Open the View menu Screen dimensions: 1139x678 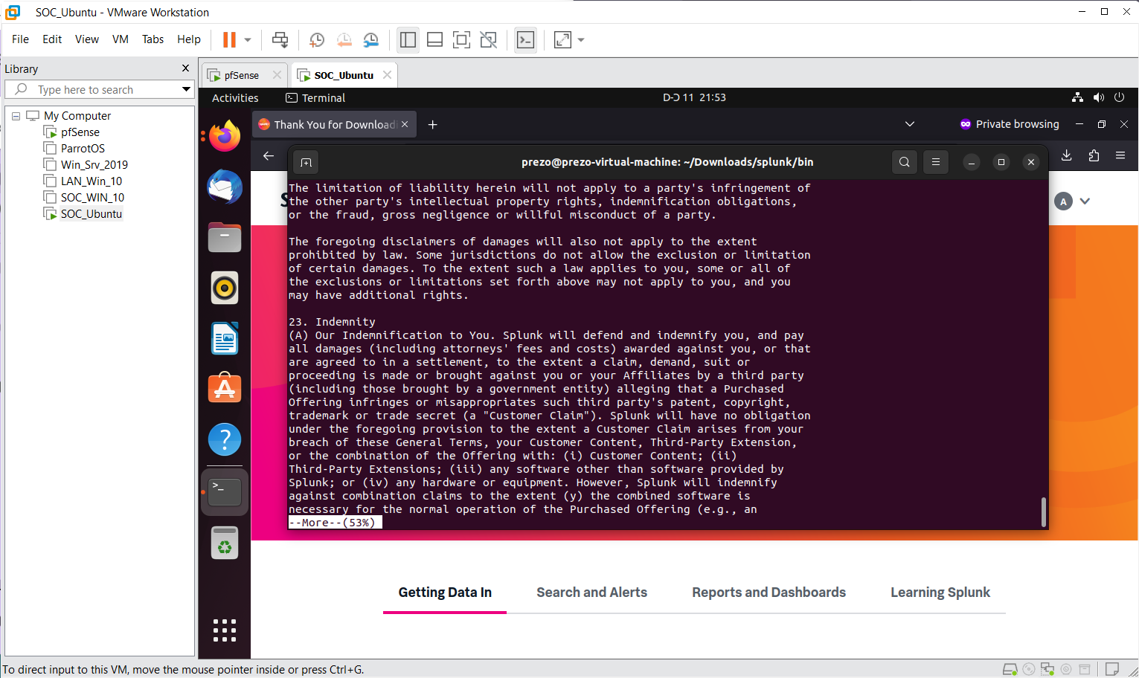point(87,39)
